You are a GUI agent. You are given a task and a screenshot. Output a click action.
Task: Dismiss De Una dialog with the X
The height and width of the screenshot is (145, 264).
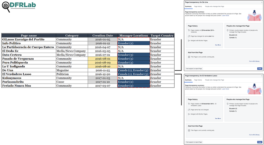(262, 2)
